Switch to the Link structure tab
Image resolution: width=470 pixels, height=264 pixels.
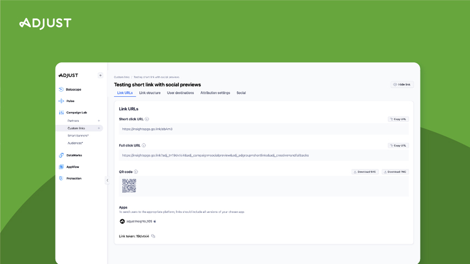tap(150, 93)
